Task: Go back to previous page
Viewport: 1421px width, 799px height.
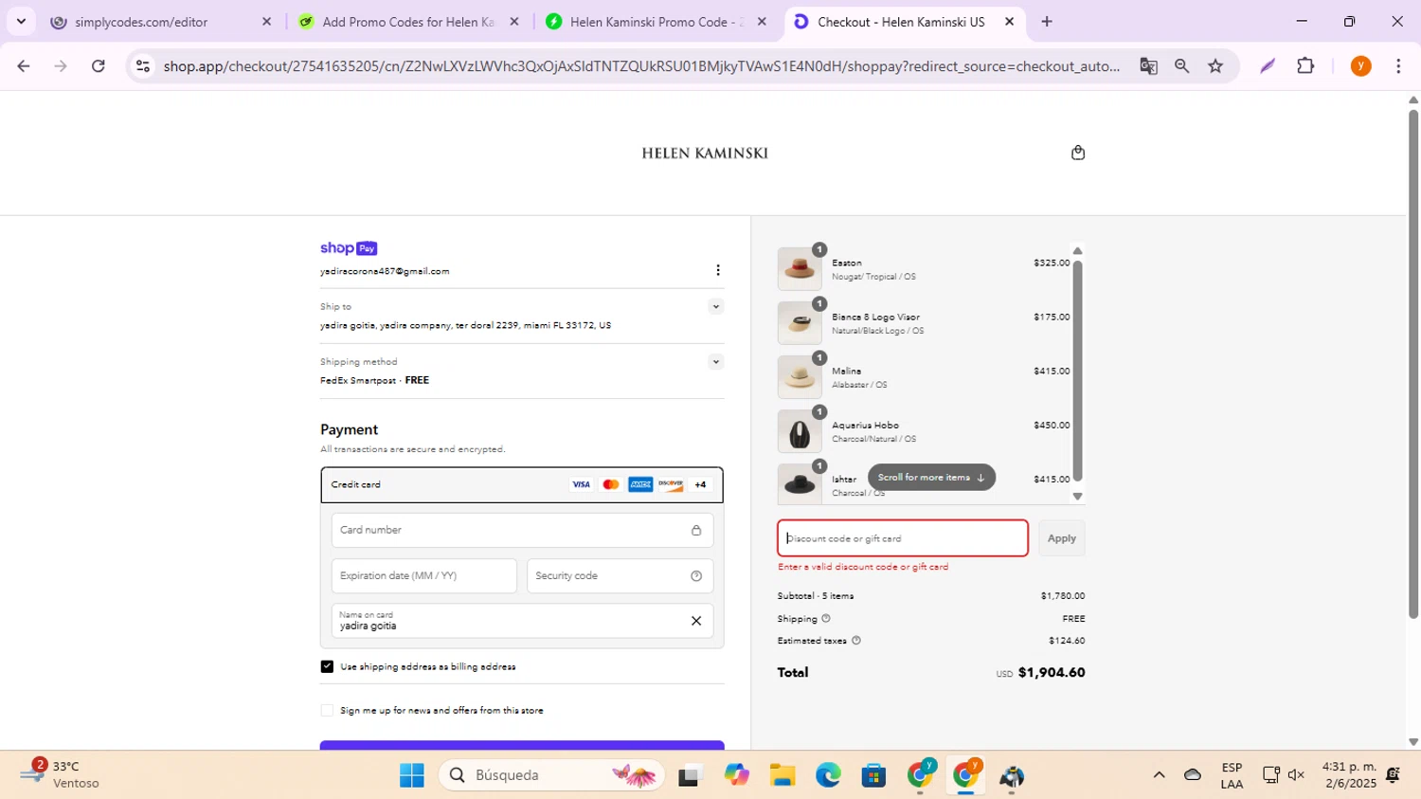Action: coord(24,66)
